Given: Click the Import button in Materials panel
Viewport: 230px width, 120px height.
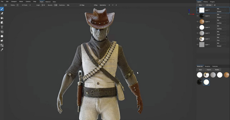Looking at the screenshot, I should (209, 69).
